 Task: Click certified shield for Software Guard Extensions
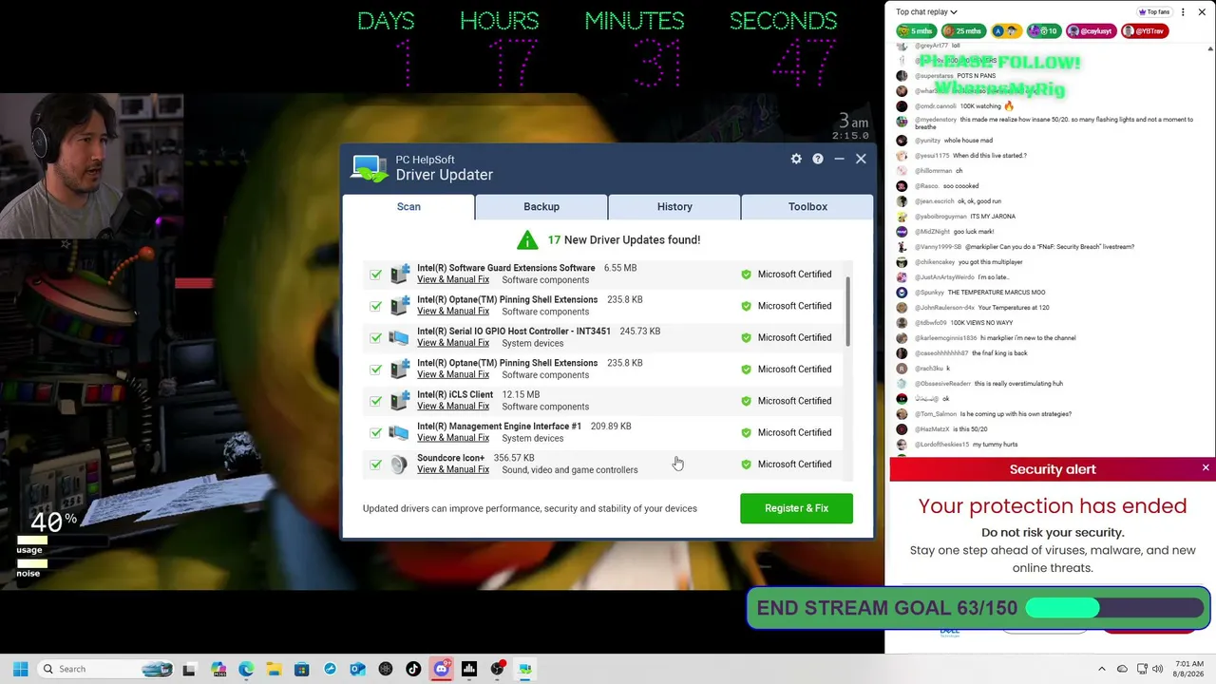[746, 275]
